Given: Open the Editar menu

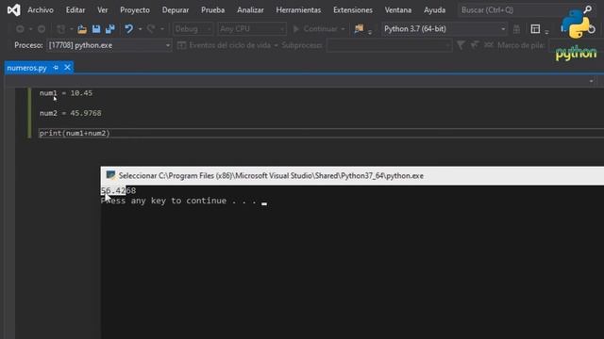Looking at the screenshot, I should tap(75, 10).
